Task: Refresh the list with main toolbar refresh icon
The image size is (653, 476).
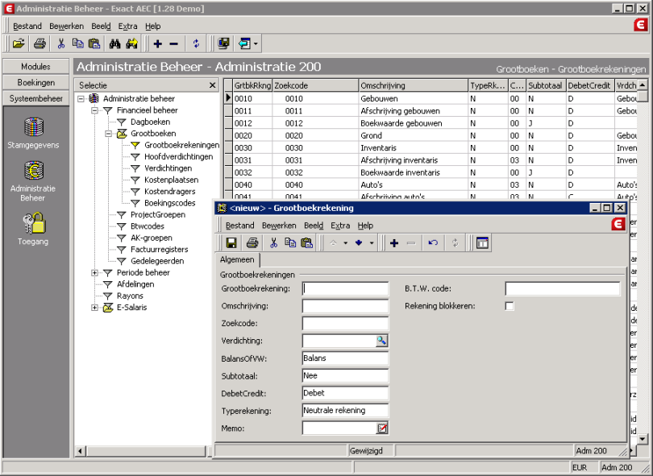Action: [196, 43]
